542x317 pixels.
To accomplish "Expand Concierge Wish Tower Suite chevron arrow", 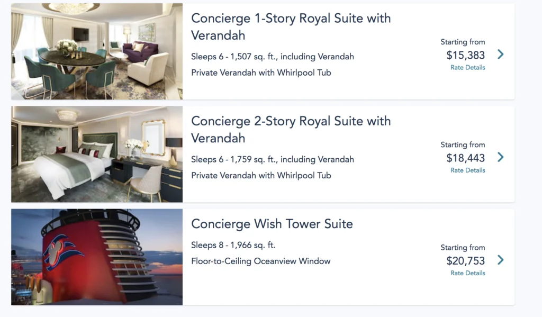I will point(500,260).
